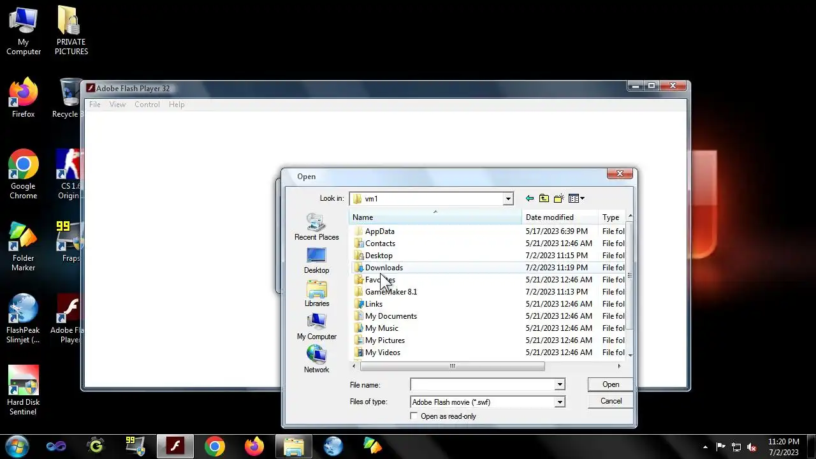The height and width of the screenshot is (459, 816).
Task: Click the Windows Start button
Action: 17,446
